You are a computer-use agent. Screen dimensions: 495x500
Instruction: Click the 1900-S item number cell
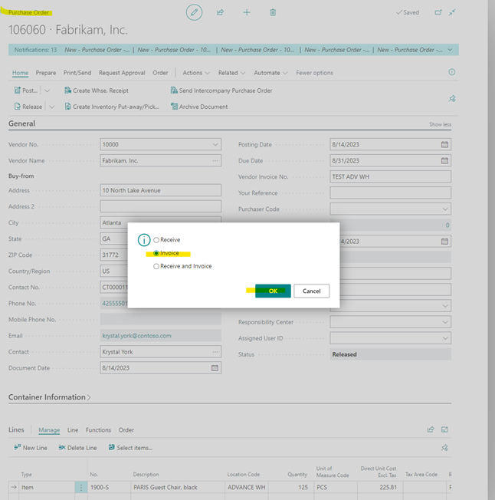coord(109,487)
